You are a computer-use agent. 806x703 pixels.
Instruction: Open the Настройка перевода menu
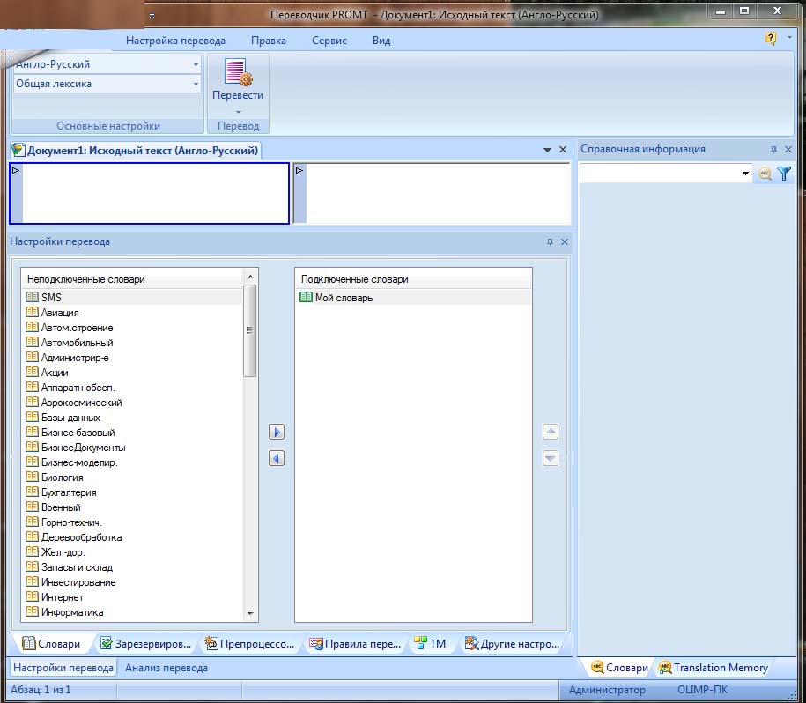pyautogui.click(x=175, y=41)
